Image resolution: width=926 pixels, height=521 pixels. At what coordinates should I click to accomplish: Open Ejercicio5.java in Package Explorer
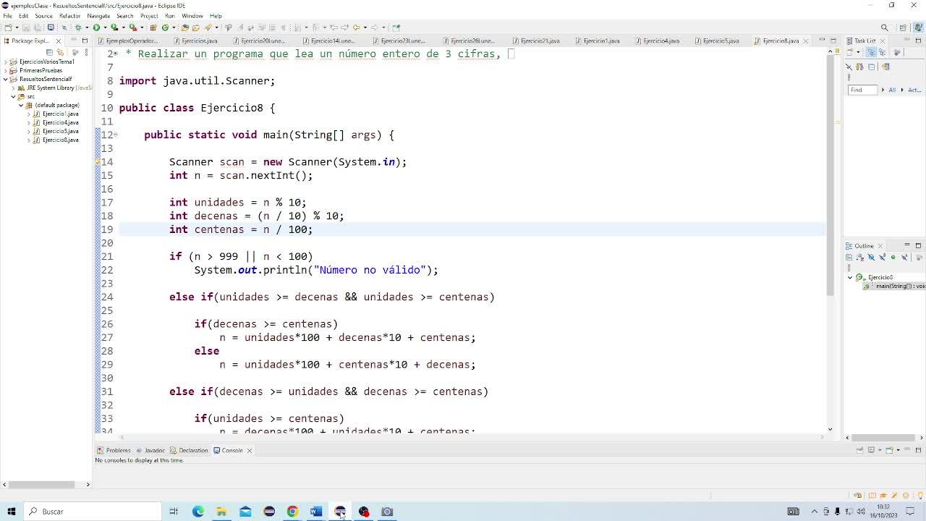point(60,132)
